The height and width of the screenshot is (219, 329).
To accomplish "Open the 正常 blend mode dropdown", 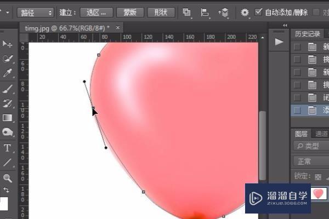I will (x=311, y=162).
